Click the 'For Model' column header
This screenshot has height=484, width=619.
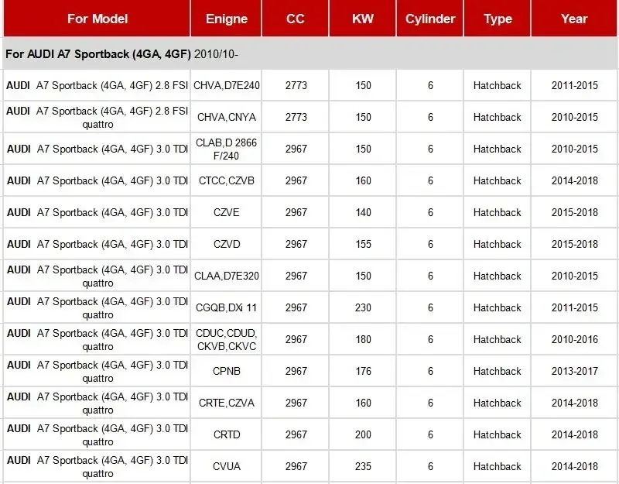point(97,19)
